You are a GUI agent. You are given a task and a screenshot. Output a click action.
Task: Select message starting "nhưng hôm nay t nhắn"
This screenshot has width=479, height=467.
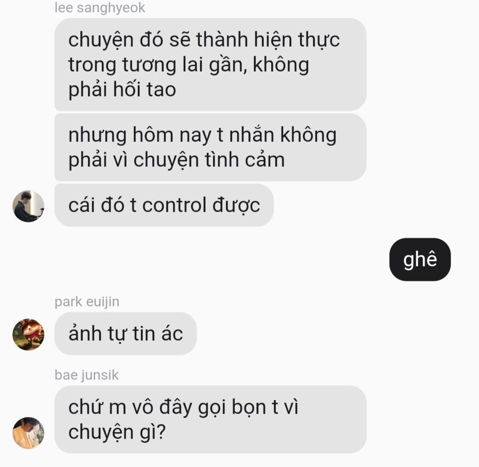[x=210, y=147]
